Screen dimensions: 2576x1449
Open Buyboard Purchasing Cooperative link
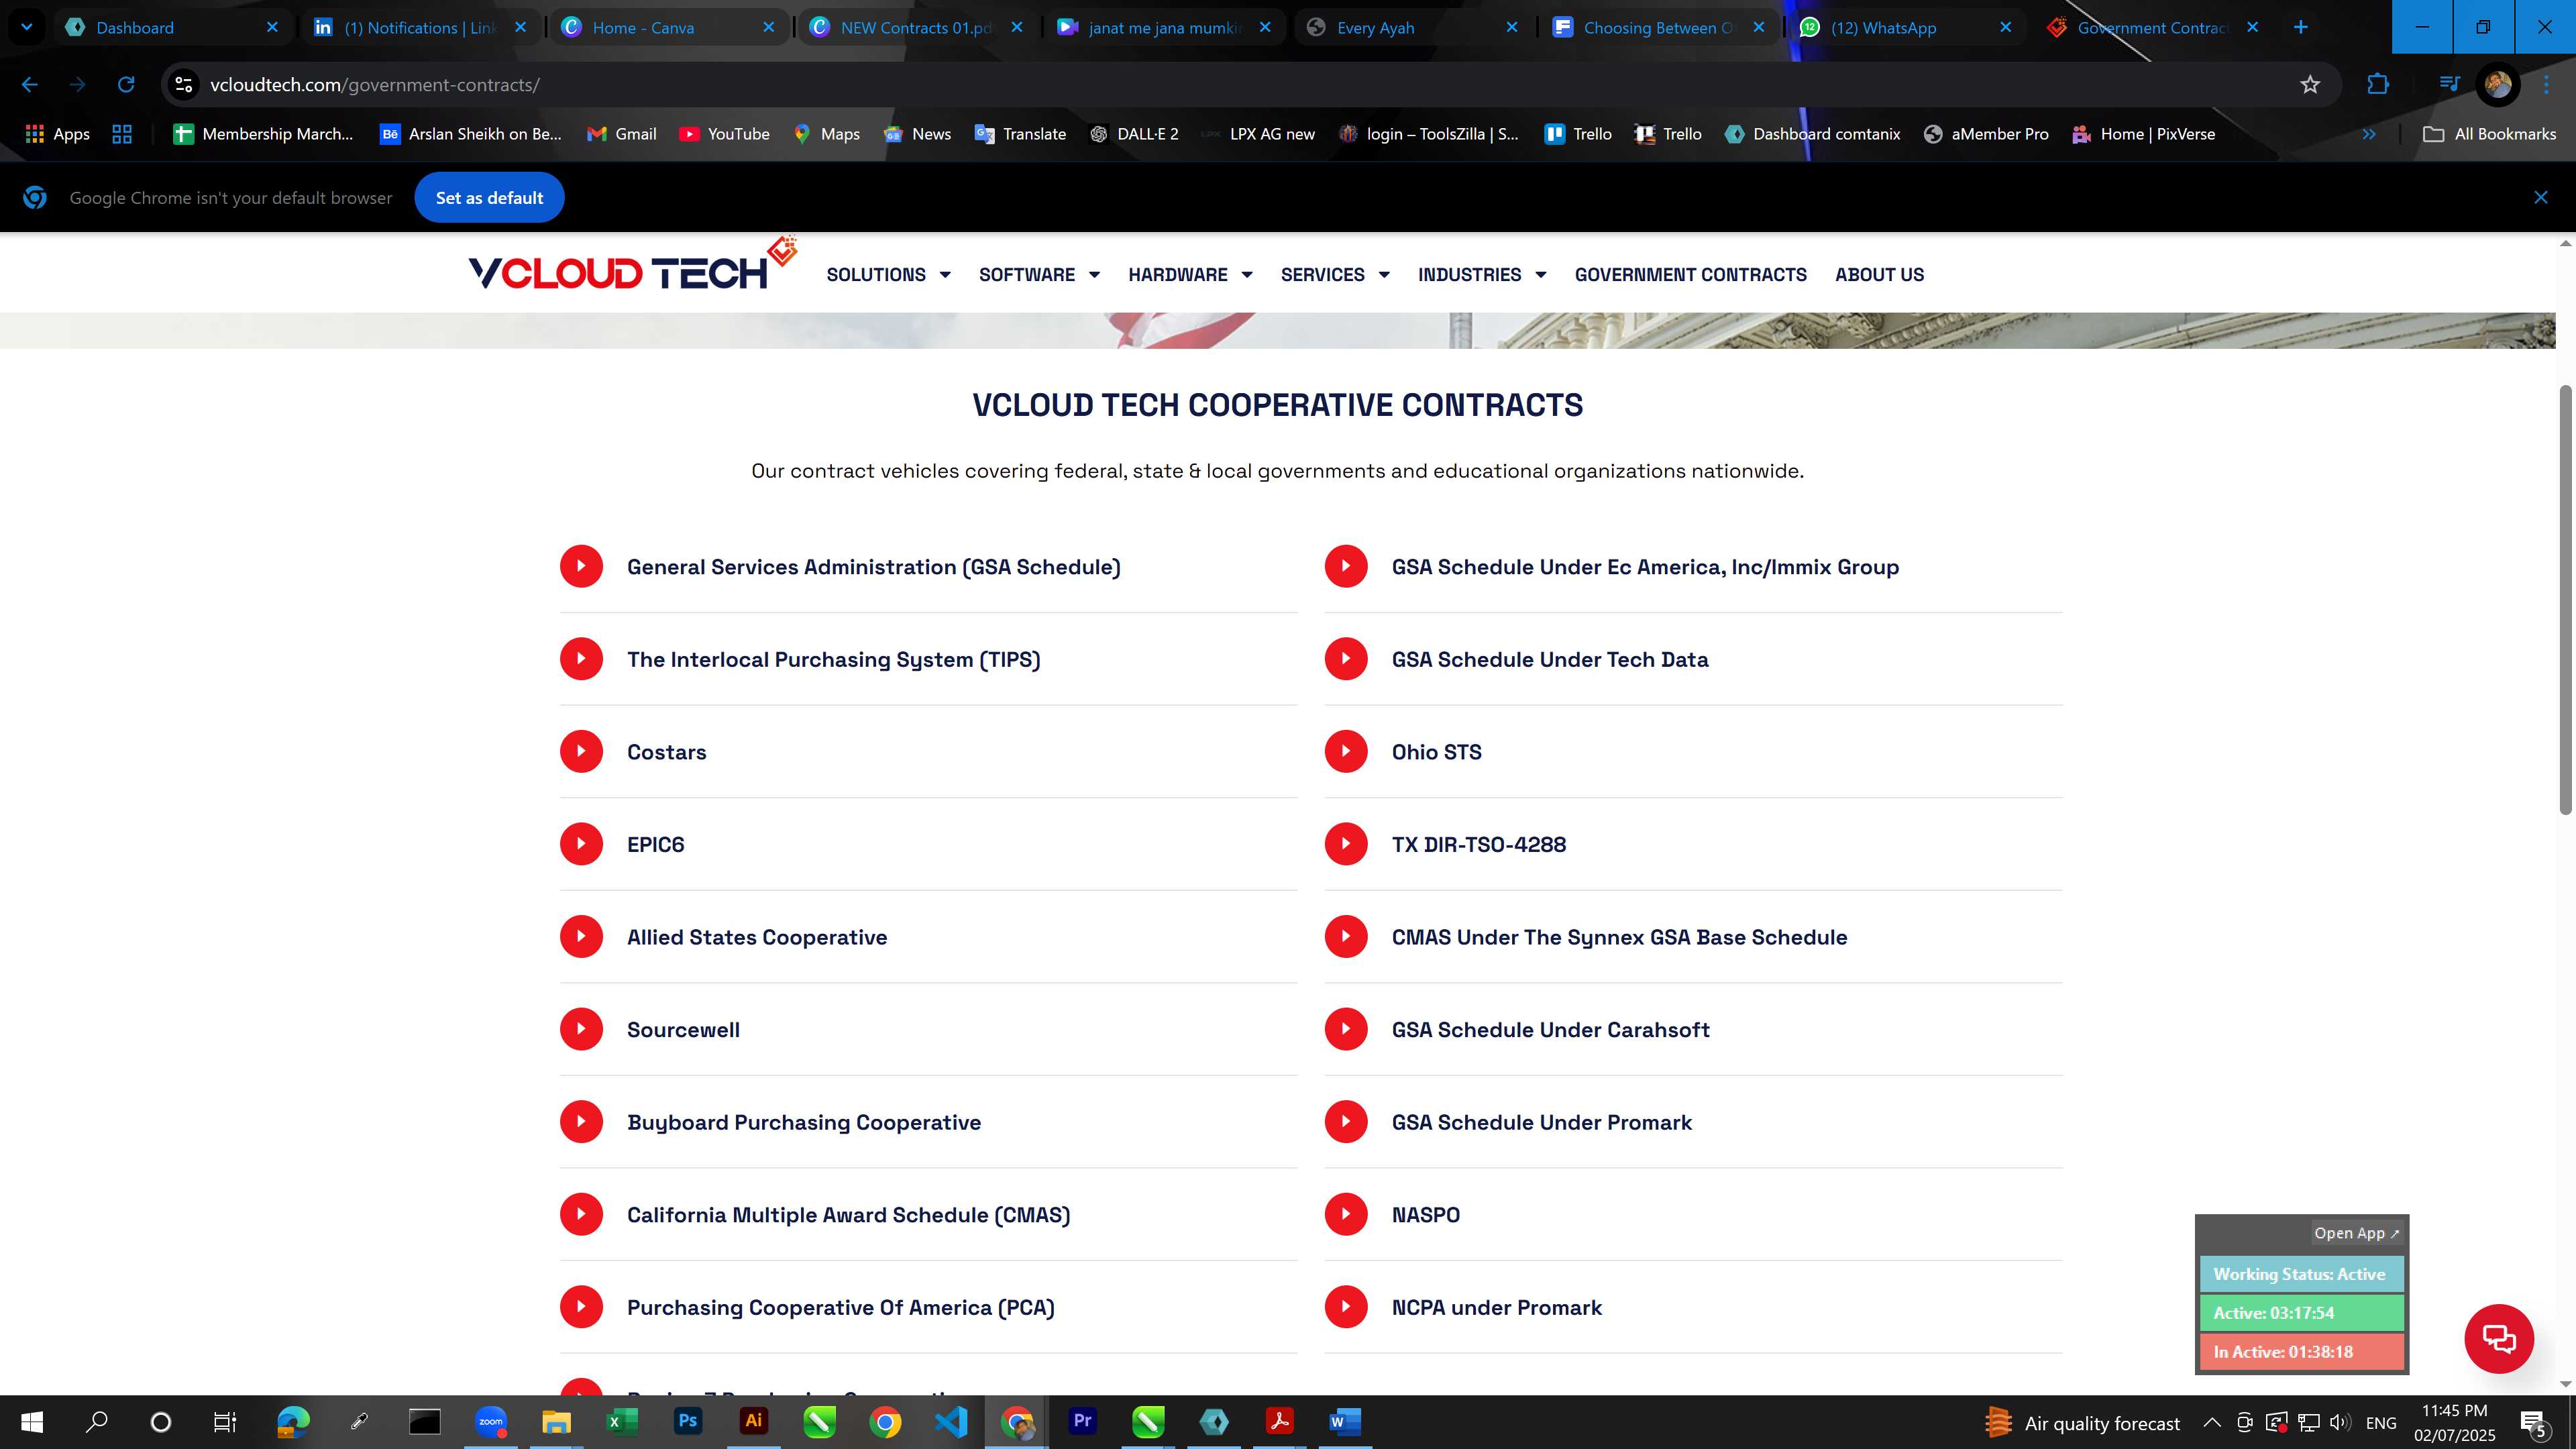804,1122
